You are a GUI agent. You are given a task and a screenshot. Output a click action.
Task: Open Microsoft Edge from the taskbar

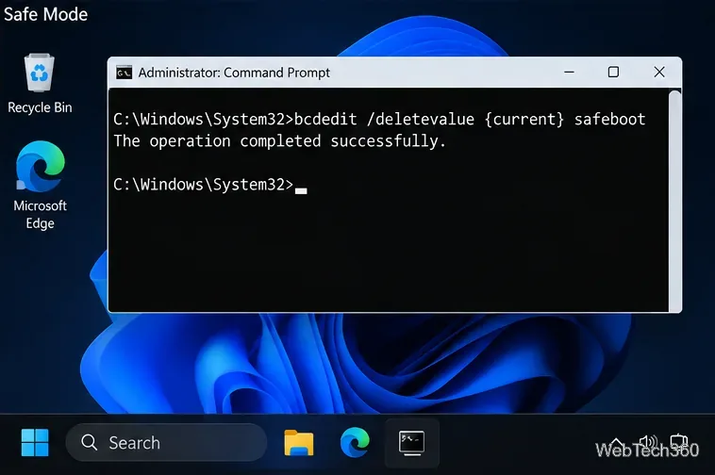(x=355, y=442)
